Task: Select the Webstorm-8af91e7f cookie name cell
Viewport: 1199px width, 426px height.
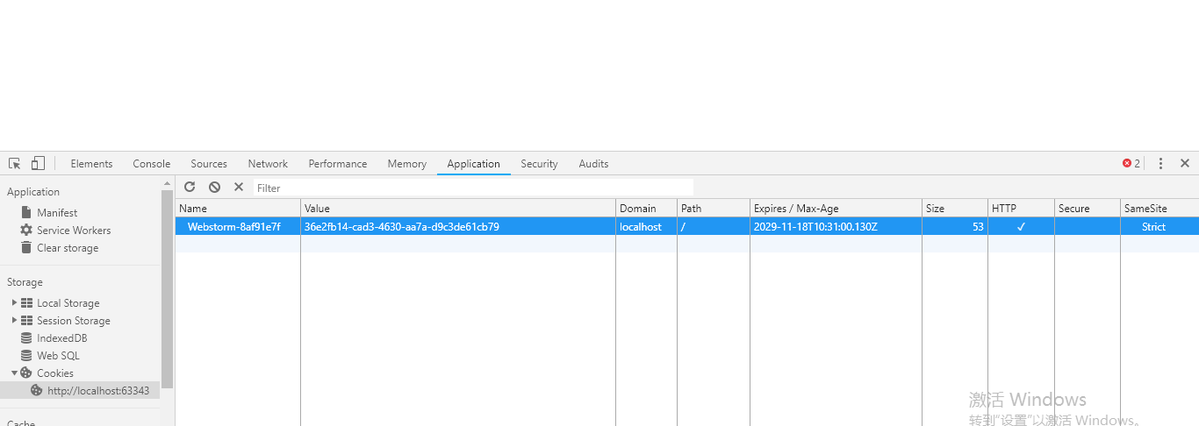Action: click(x=238, y=226)
